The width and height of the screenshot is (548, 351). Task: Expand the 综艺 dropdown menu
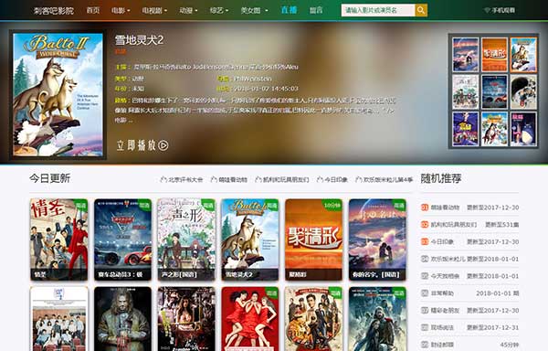click(x=219, y=10)
